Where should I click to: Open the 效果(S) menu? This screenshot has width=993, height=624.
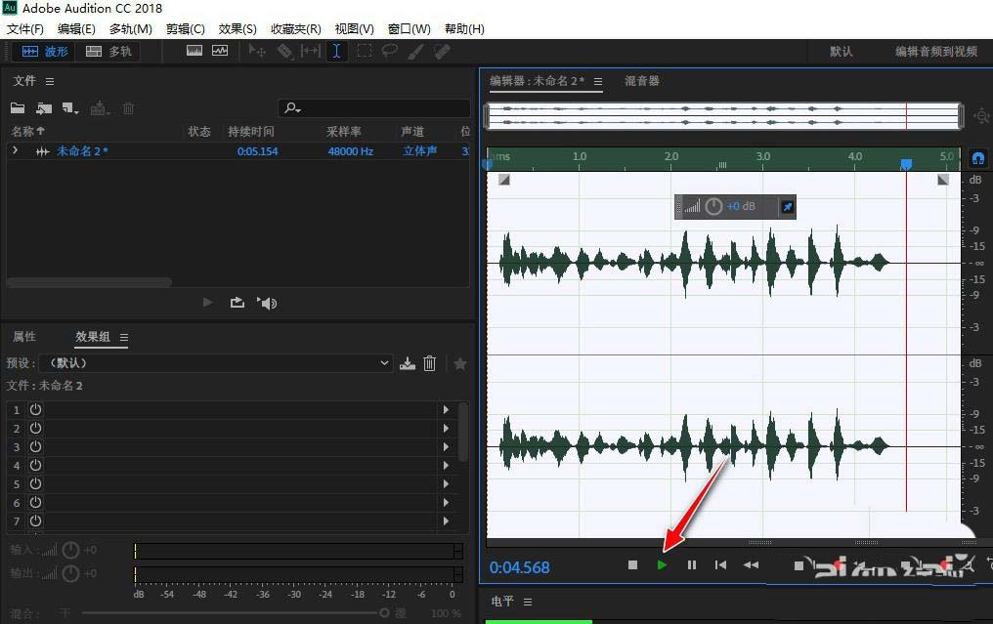pyautogui.click(x=237, y=29)
